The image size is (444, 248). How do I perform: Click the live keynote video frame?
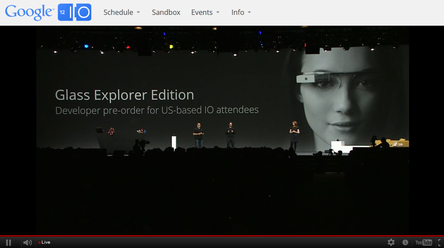click(x=222, y=130)
